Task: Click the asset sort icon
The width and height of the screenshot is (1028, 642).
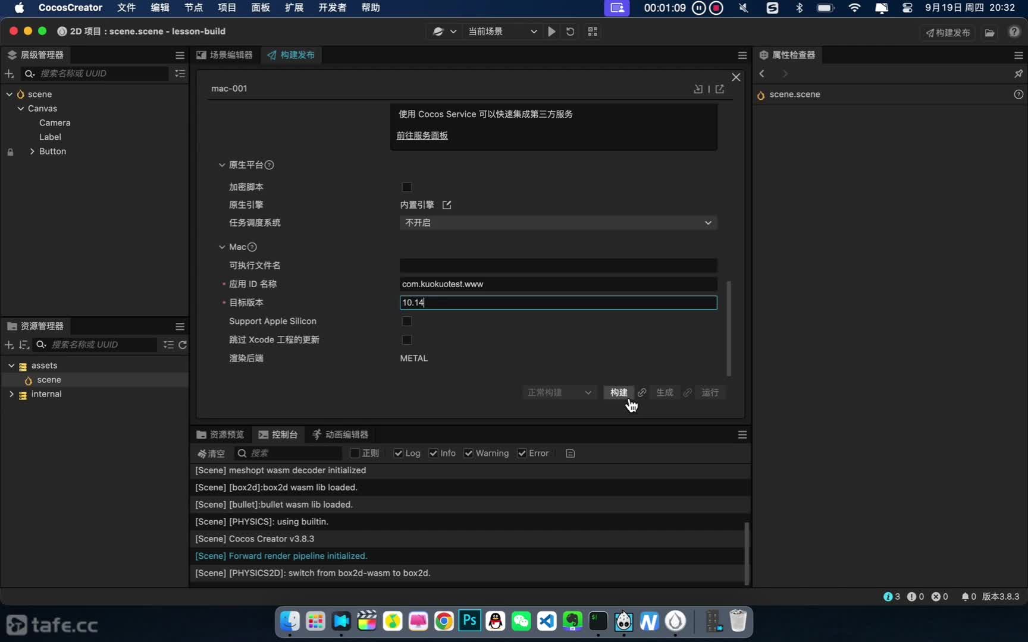Action: (x=24, y=345)
